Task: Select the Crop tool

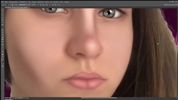Action: (x=3, y=20)
